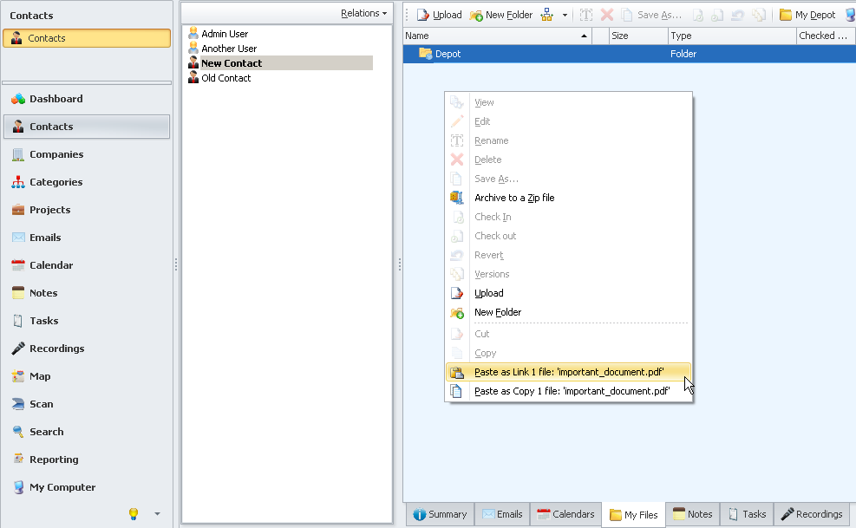The image size is (856, 528).
Task: Select Admin User in the contact list
Action: coord(225,34)
